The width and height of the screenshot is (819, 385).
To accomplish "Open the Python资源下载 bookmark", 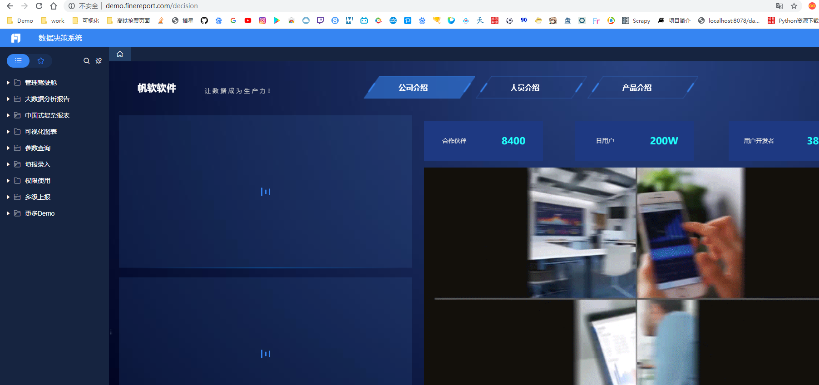I will click(793, 20).
